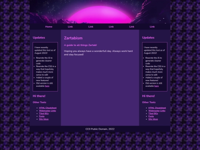Screen dimensions: 200x150
Task: Click 'Rewrote the CSS' bullet in right Updates box
Action: pos(155,70)
